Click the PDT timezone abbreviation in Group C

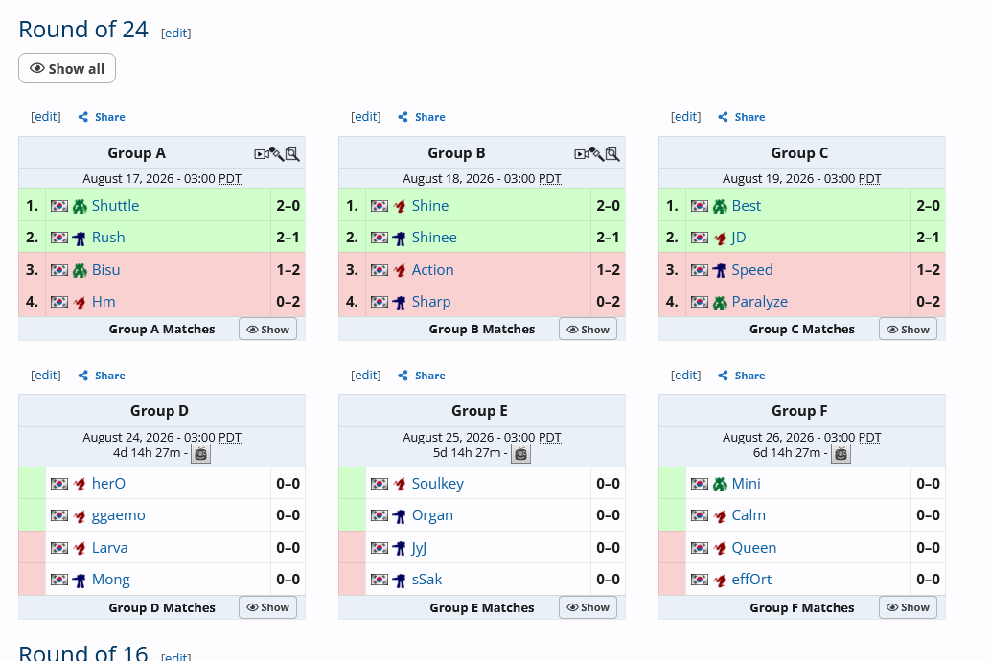point(869,179)
